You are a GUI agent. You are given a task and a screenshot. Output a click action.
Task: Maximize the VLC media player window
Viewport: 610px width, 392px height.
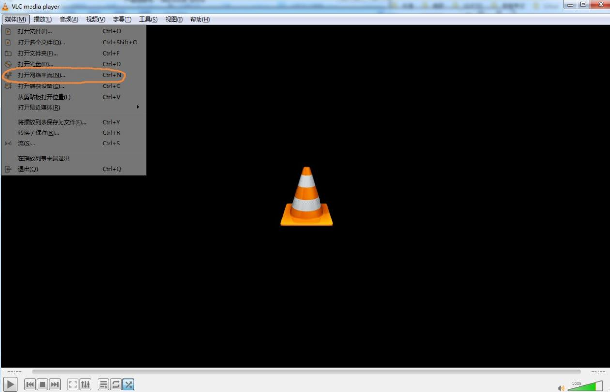[583, 5]
